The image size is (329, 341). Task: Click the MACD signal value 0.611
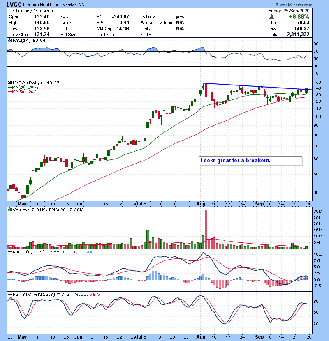[69, 252]
